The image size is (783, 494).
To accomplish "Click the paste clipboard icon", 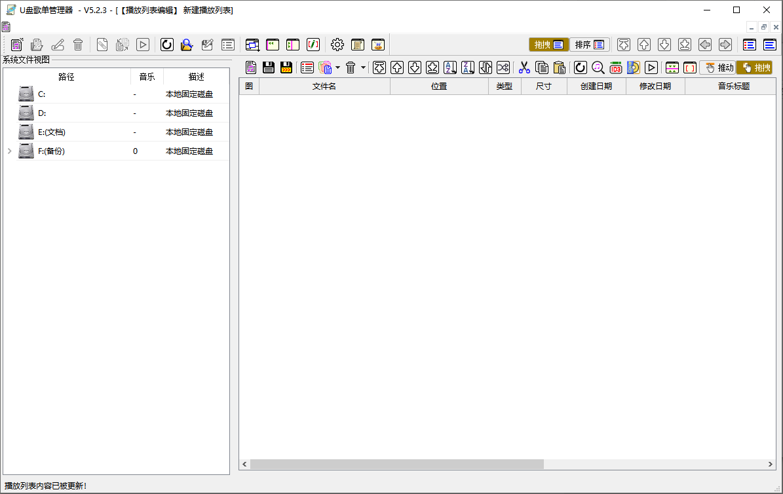I will click(559, 67).
